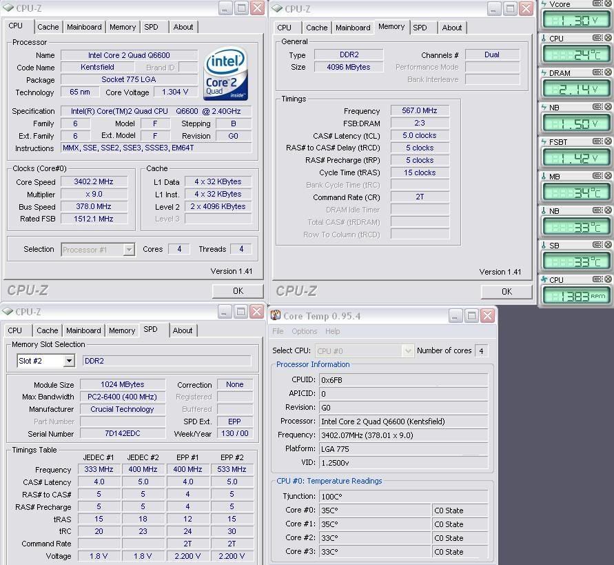Click the lightning icon on the NB voltage panel
614x565 pixels.
coord(544,108)
